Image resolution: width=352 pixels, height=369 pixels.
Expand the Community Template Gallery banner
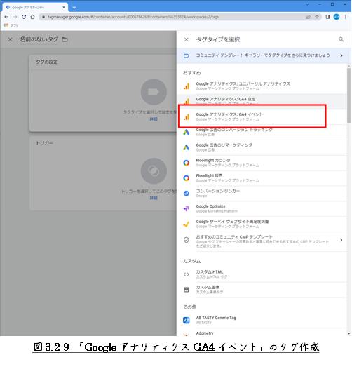pyautogui.click(x=264, y=56)
